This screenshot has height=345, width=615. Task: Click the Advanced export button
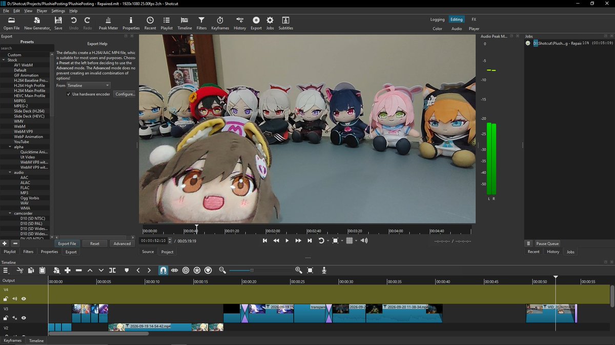click(122, 244)
